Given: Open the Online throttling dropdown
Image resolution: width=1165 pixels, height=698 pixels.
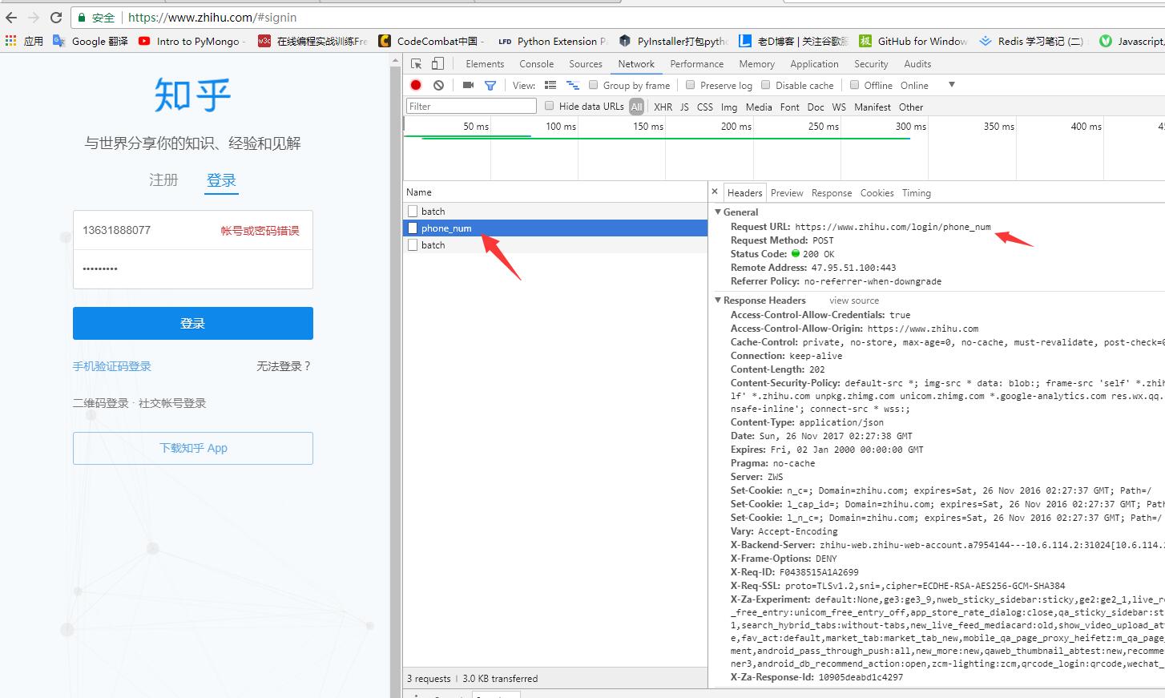Looking at the screenshot, I should (x=951, y=85).
